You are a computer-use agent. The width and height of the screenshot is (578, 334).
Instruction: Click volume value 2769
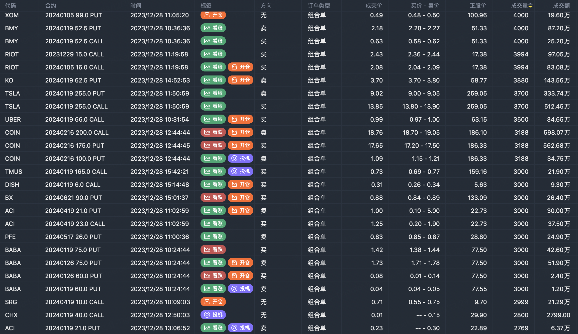pyautogui.click(x=521, y=328)
